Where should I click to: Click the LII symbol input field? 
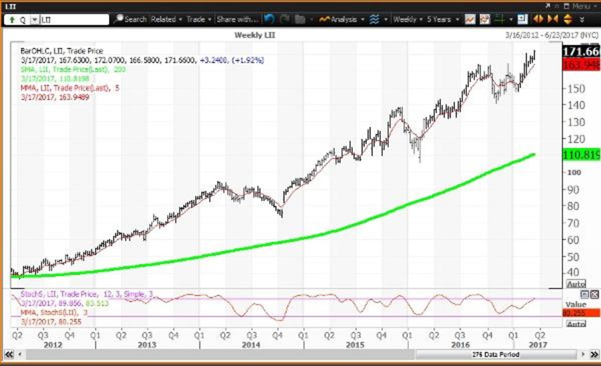pyautogui.click(x=74, y=20)
